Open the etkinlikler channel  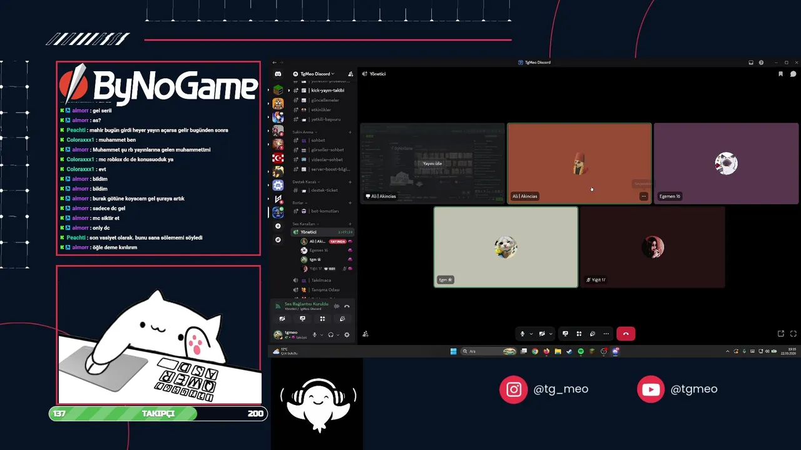click(x=322, y=109)
